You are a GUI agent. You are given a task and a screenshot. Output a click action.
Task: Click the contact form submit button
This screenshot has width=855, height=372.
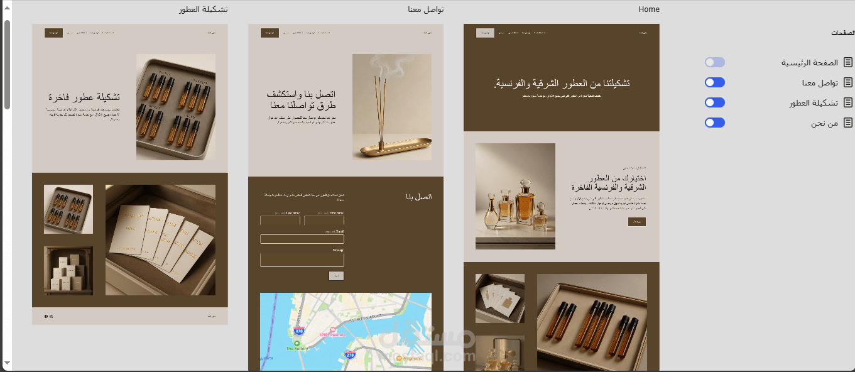pyautogui.click(x=336, y=276)
